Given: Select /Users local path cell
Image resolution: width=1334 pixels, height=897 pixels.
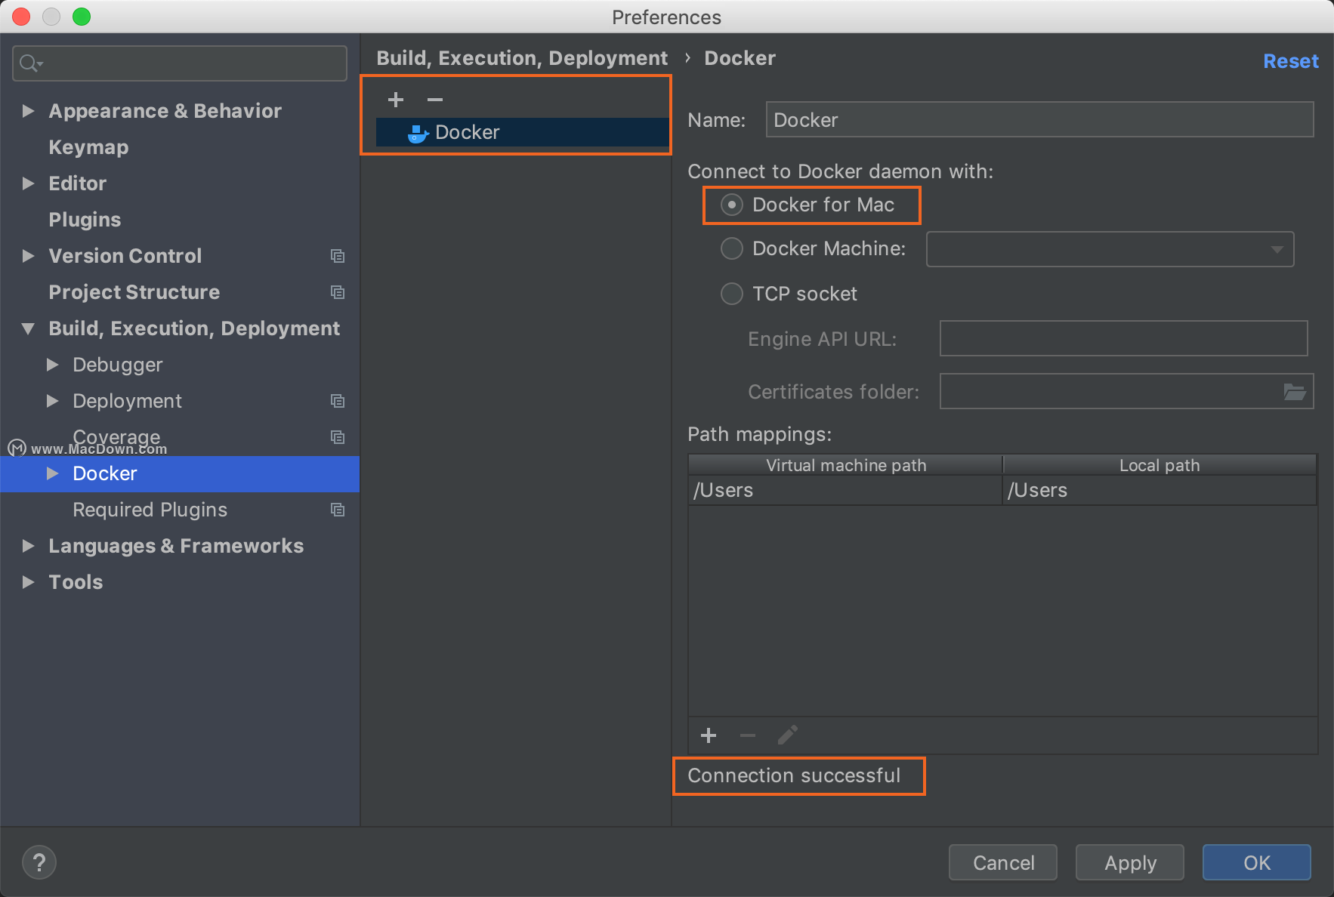Looking at the screenshot, I should click(x=1160, y=490).
